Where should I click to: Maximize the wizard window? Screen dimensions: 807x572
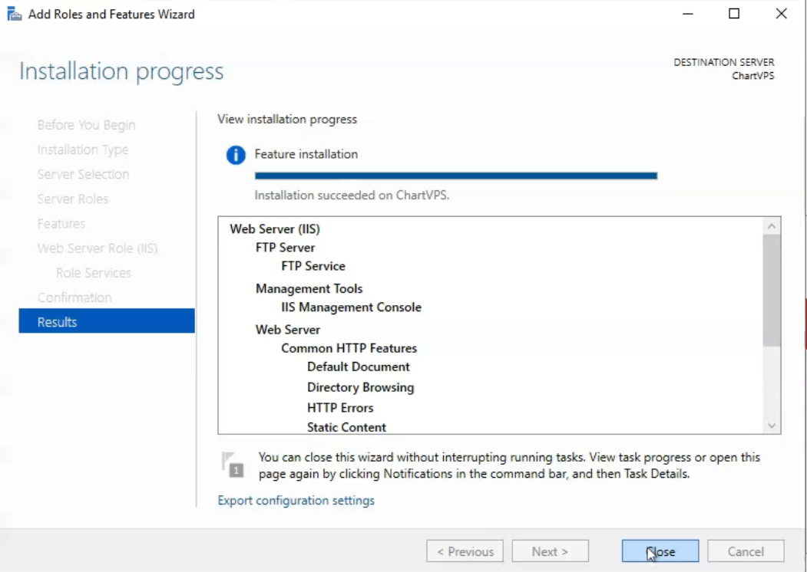pyautogui.click(x=734, y=14)
